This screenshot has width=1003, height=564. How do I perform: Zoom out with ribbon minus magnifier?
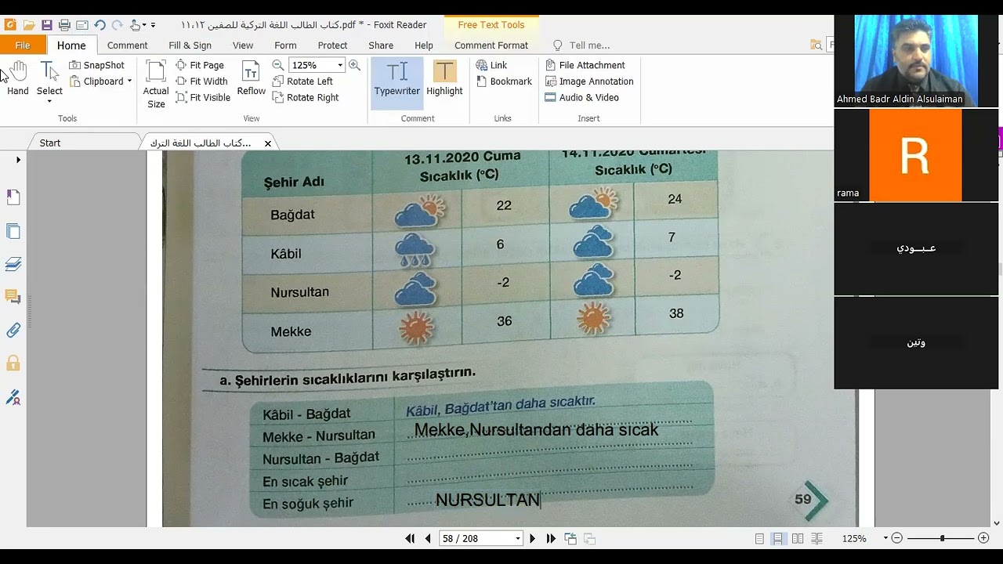[x=278, y=65]
